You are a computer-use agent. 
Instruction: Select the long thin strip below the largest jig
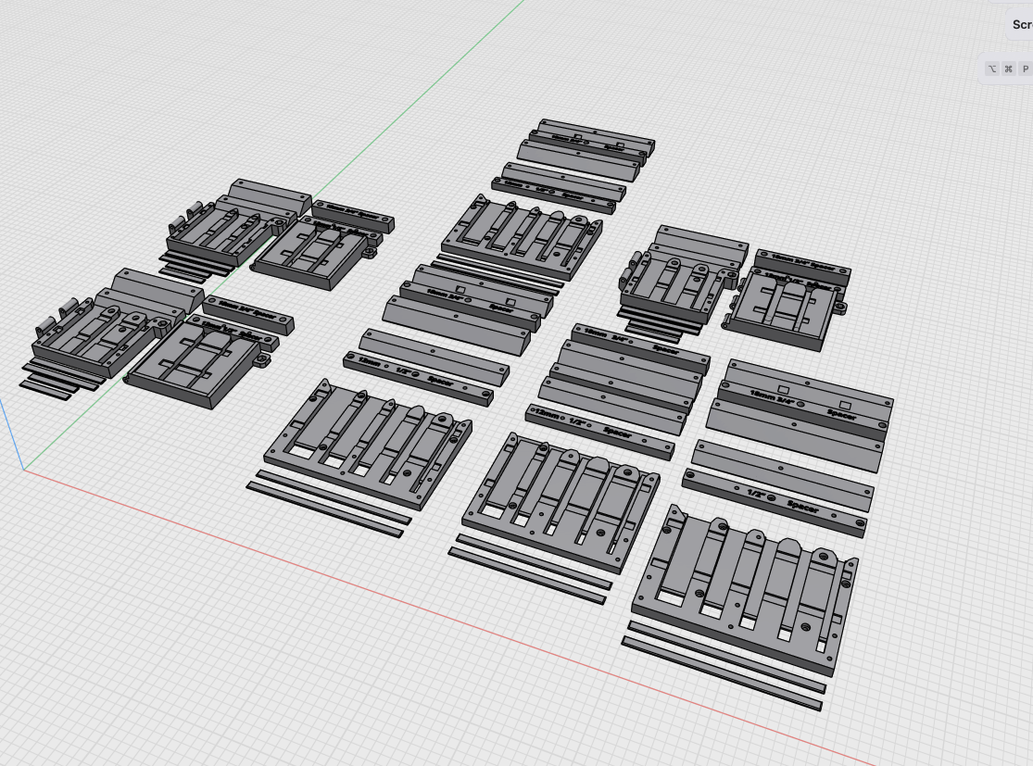pyautogui.click(x=723, y=673)
